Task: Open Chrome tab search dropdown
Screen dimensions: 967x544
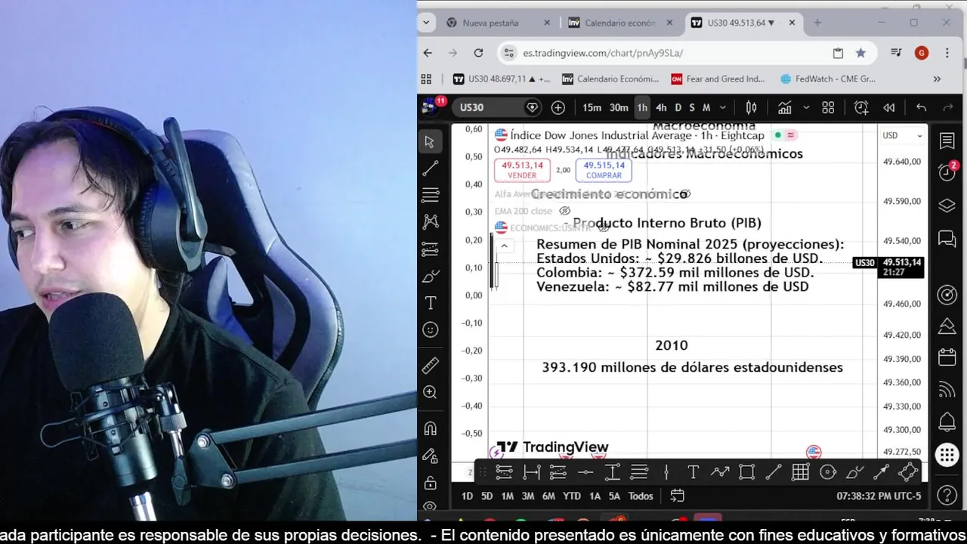Action: coord(426,23)
